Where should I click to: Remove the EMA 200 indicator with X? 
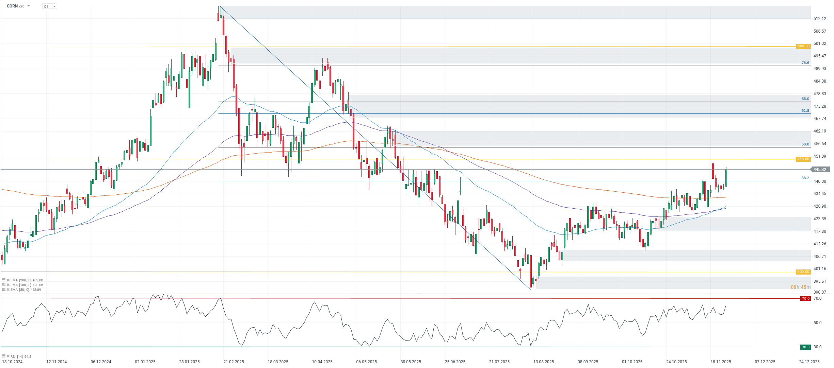(x=8, y=280)
